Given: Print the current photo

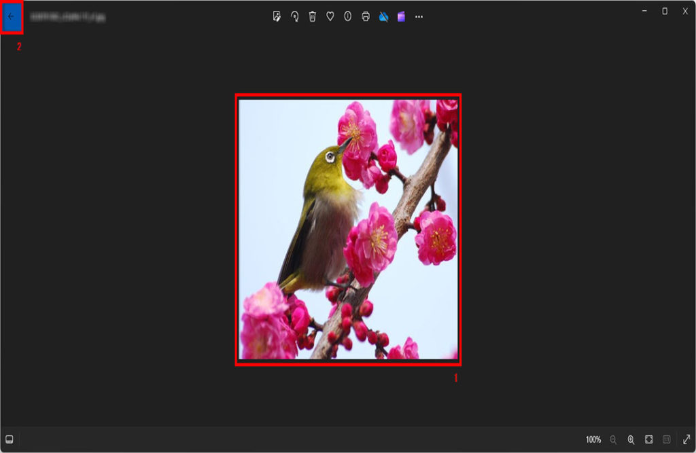Looking at the screenshot, I should click(x=366, y=16).
